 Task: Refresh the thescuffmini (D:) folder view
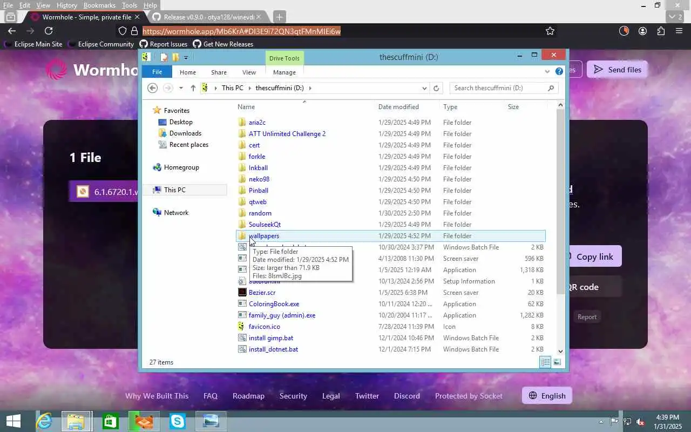(436, 88)
